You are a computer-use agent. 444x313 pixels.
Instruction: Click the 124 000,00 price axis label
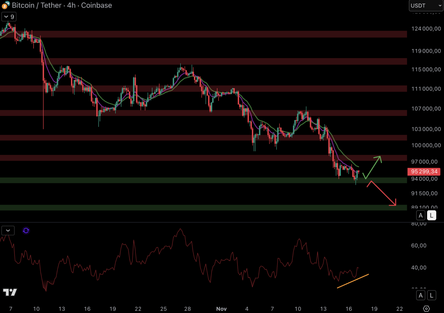(426, 29)
